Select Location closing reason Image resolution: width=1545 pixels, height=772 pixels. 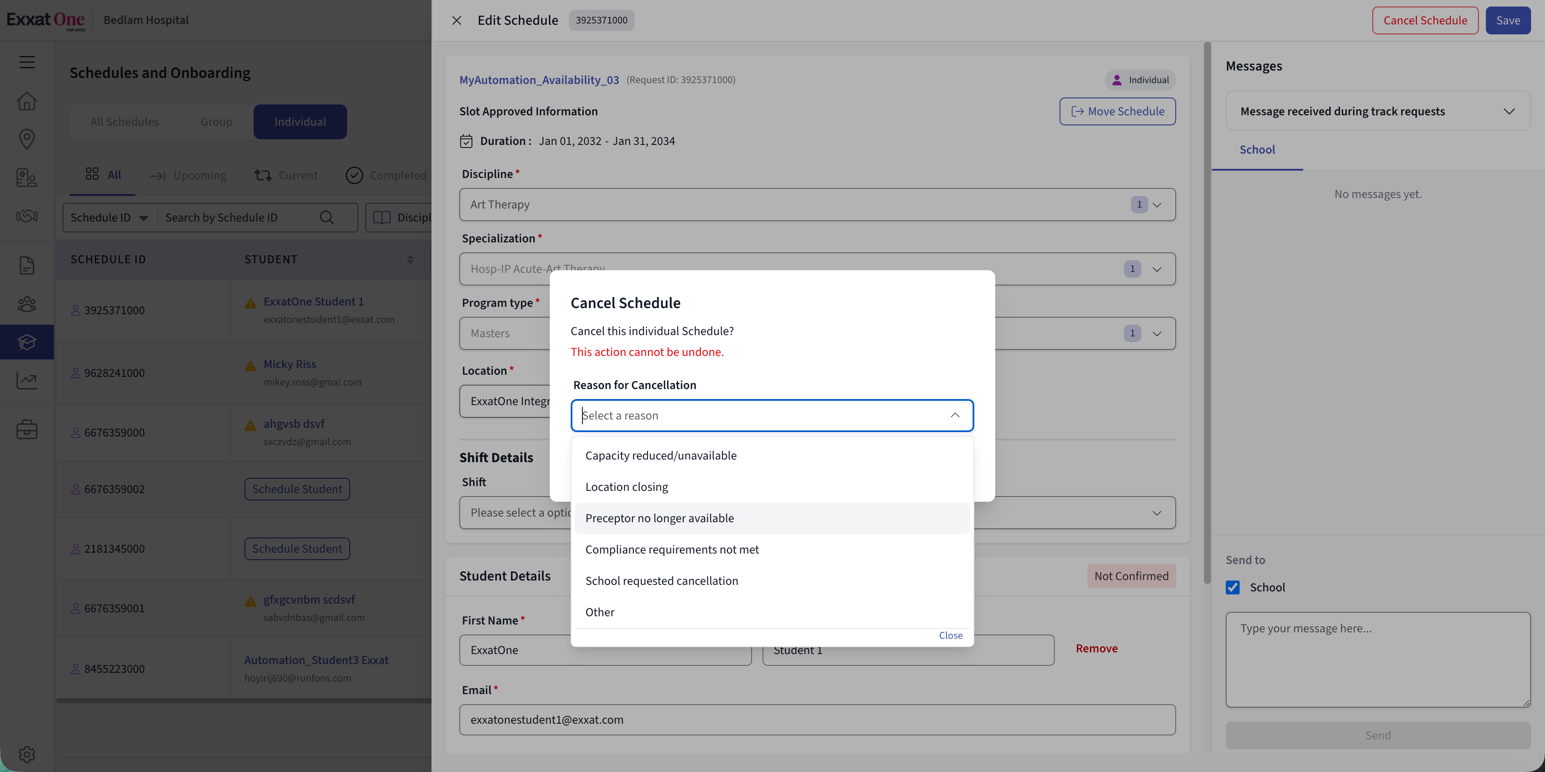tap(772, 487)
